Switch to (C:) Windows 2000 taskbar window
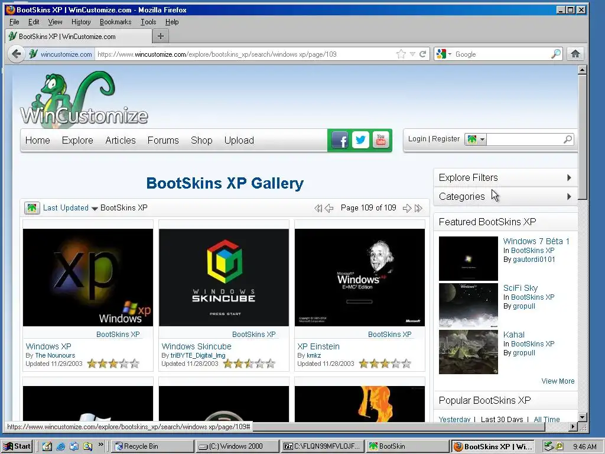Screen dimensions: 605x454 coord(237,446)
